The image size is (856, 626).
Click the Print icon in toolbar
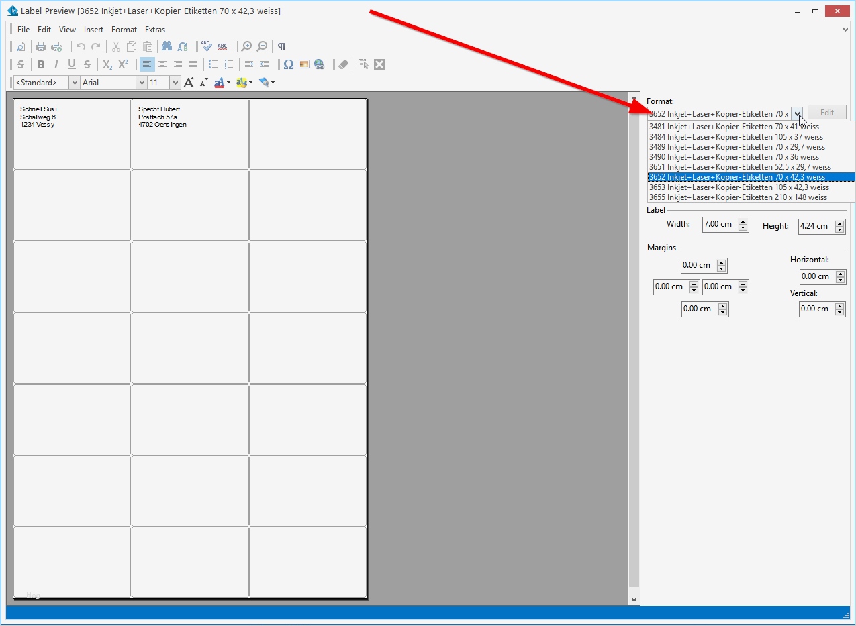coord(41,46)
